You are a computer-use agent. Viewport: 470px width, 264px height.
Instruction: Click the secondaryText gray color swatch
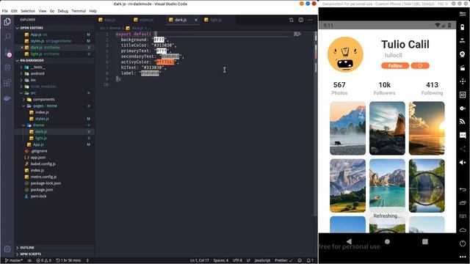pos(170,56)
